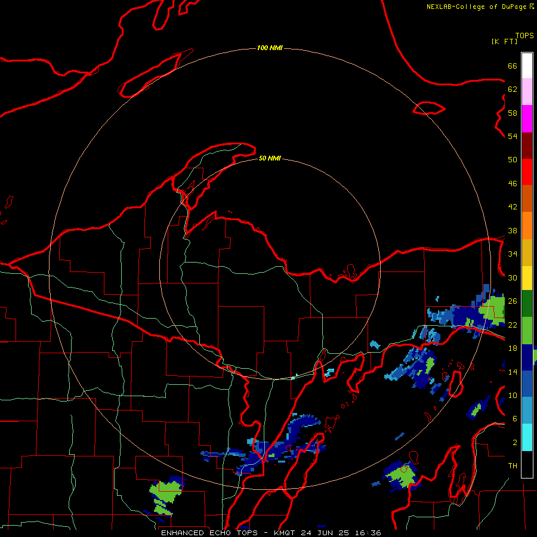Click the white color swatch near 66
537x537 pixels.
pyautogui.click(x=527, y=66)
